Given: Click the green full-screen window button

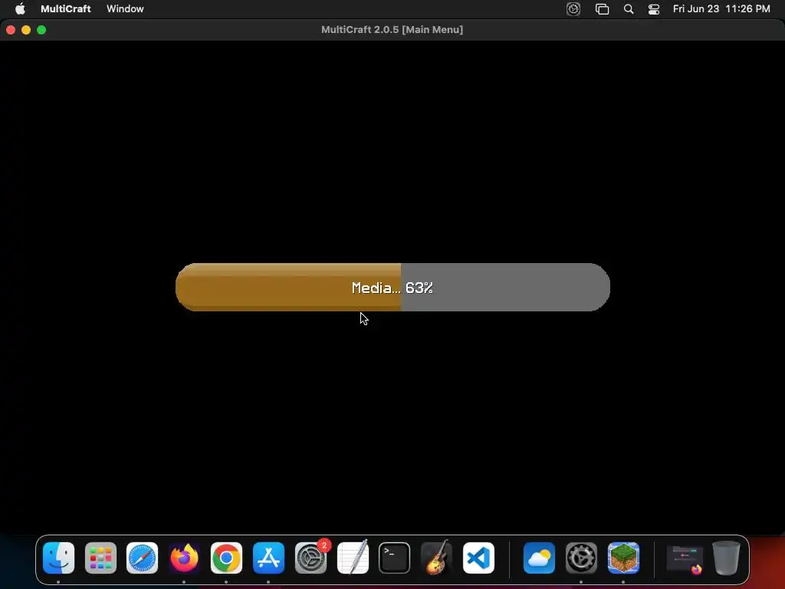Looking at the screenshot, I should [x=41, y=30].
